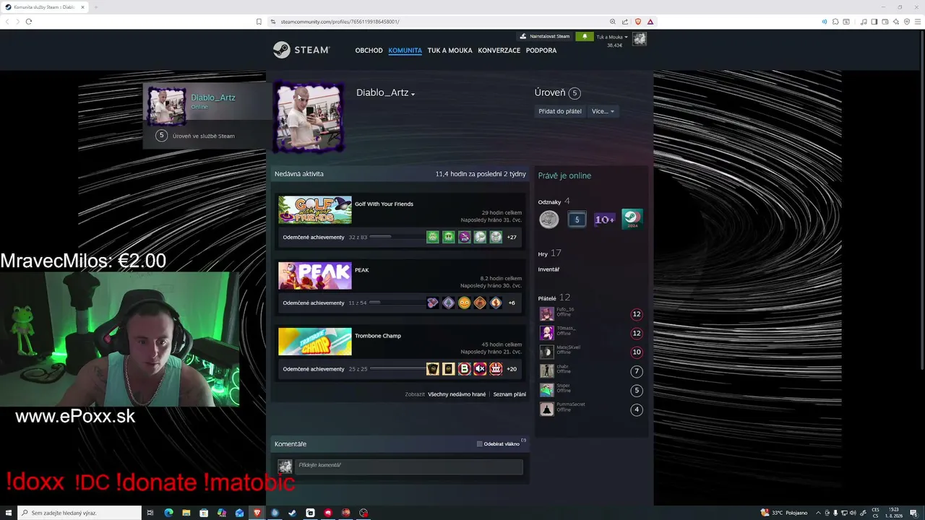Screen dimensions: 925x520
Task: Show +20 more Trombone Champ achievements
Action: (512, 368)
